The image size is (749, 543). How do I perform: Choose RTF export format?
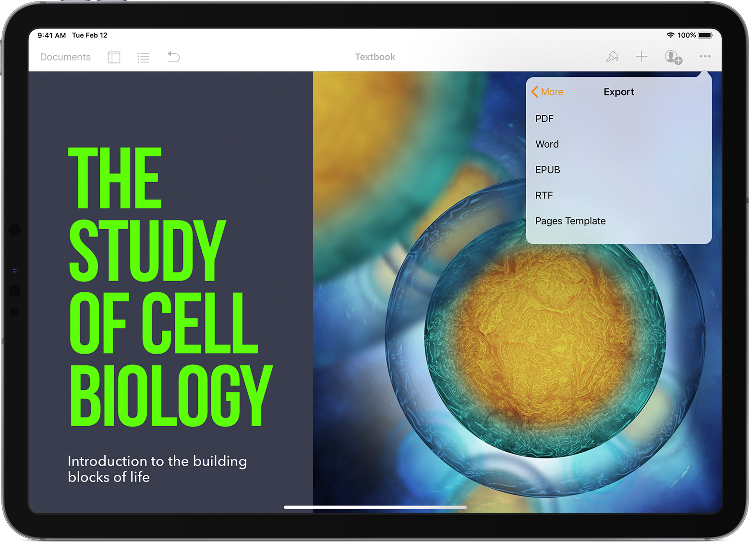pos(618,195)
